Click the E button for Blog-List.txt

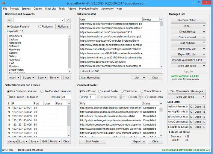[204, 127]
